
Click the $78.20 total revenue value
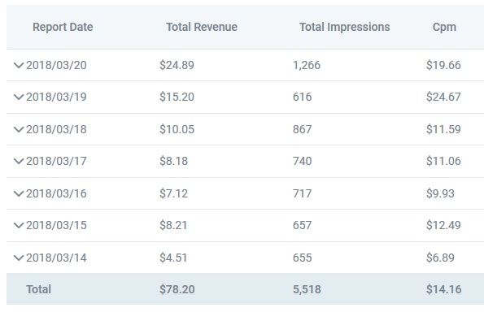177,289
